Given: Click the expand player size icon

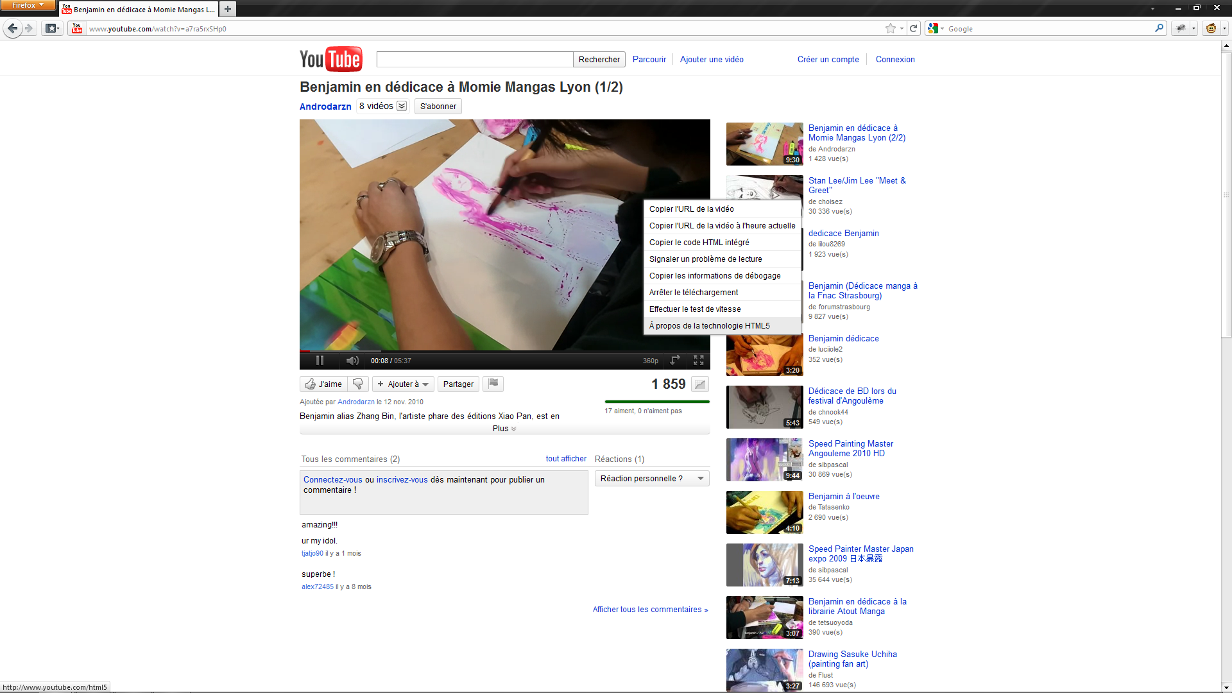Looking at the screenshot, I should [x=675, y=361].
